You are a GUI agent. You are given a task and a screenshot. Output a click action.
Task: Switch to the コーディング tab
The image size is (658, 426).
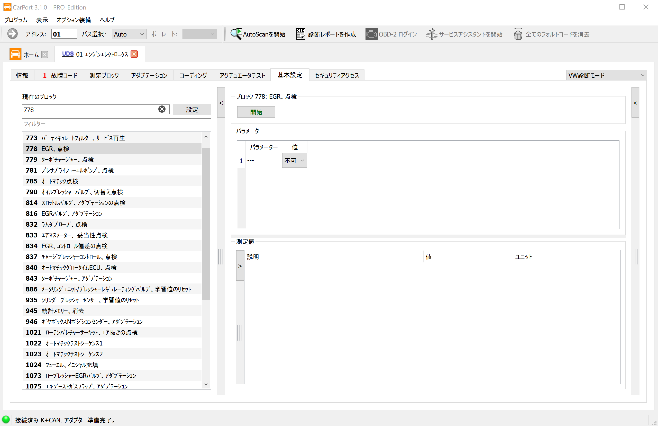click(x=194, y=75)
